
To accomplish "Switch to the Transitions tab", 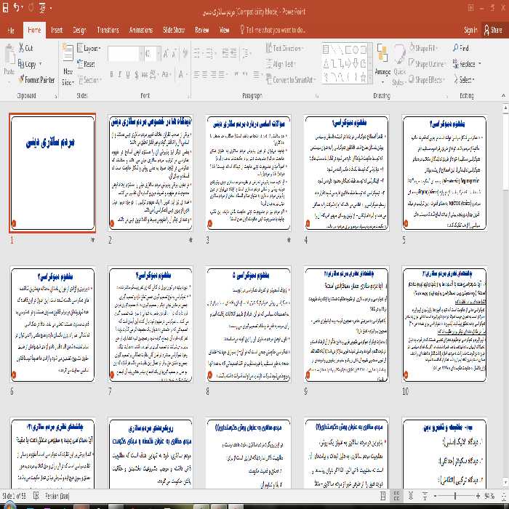I will point(108,30).
